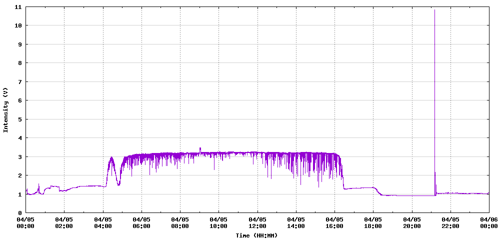
Task: Select the y-axis value 5
Action: 20,119
